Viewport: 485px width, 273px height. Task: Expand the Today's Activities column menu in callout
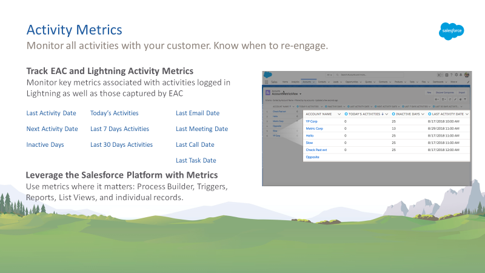coord(387,114)
